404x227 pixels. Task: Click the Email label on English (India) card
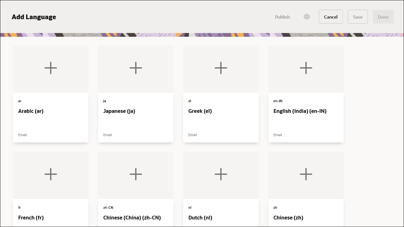278,135
